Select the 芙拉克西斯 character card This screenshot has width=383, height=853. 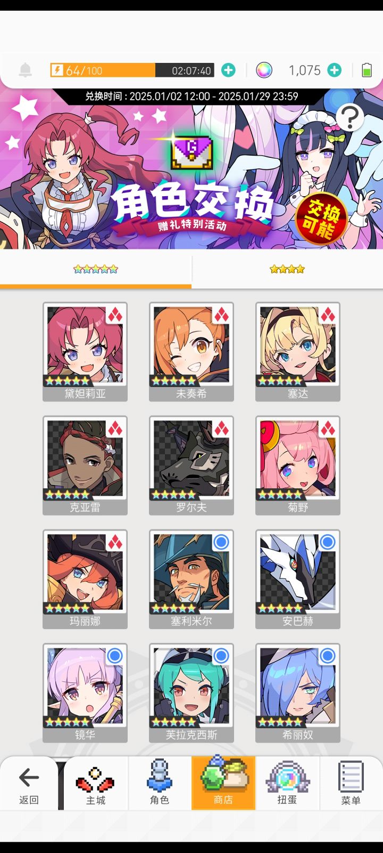[191, 693]
